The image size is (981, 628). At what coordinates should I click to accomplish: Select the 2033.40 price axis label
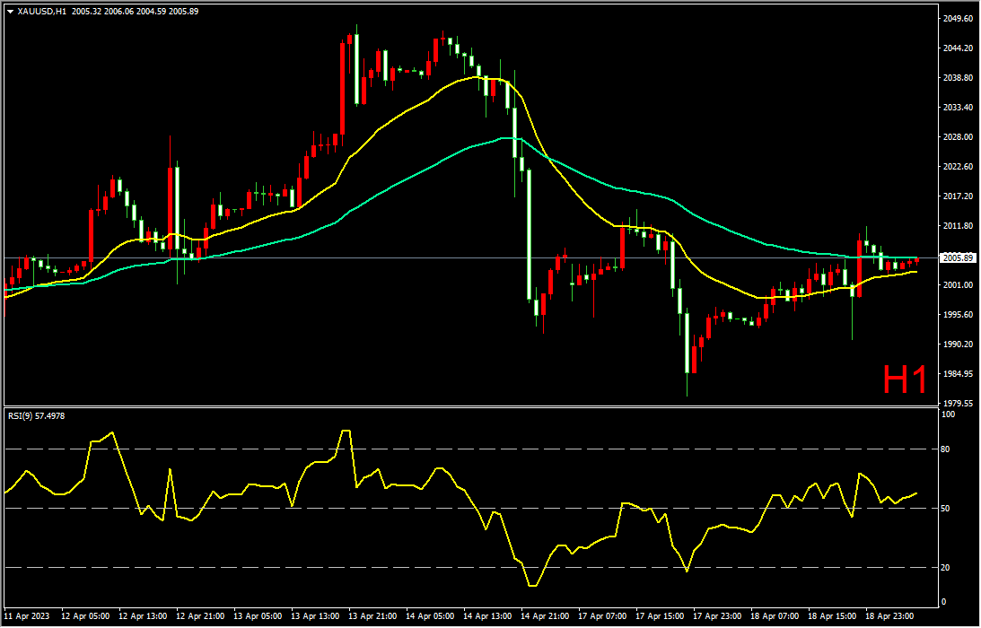(x=958, y=107)
